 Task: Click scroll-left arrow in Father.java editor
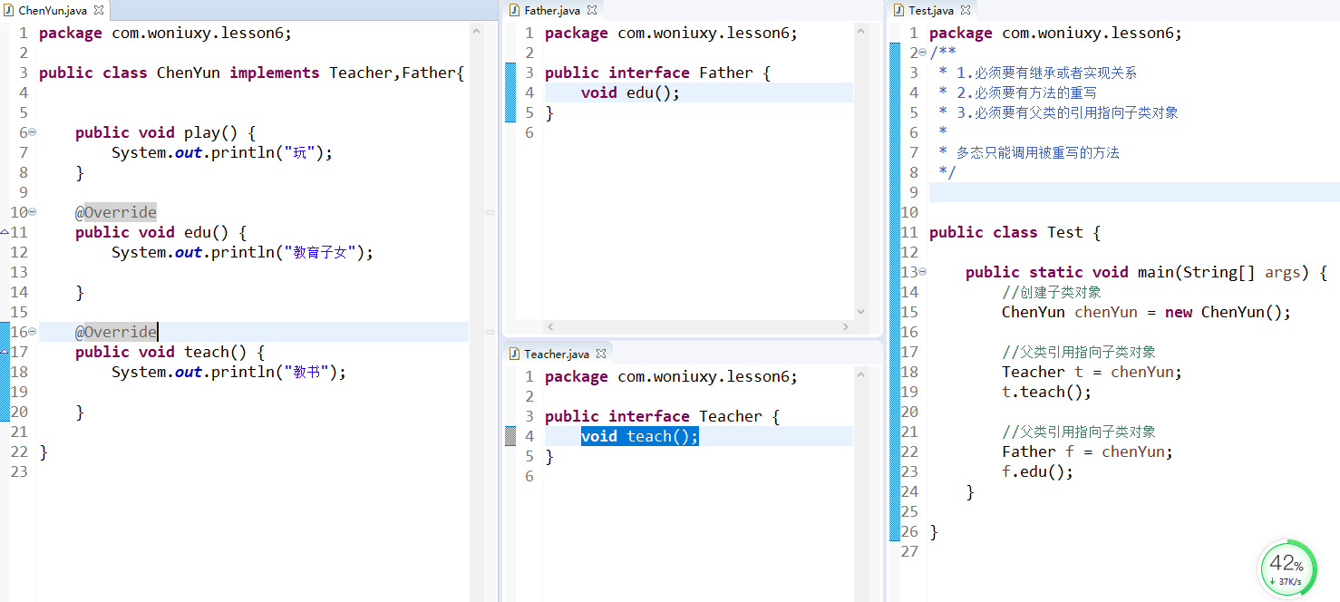click(550, 326)
